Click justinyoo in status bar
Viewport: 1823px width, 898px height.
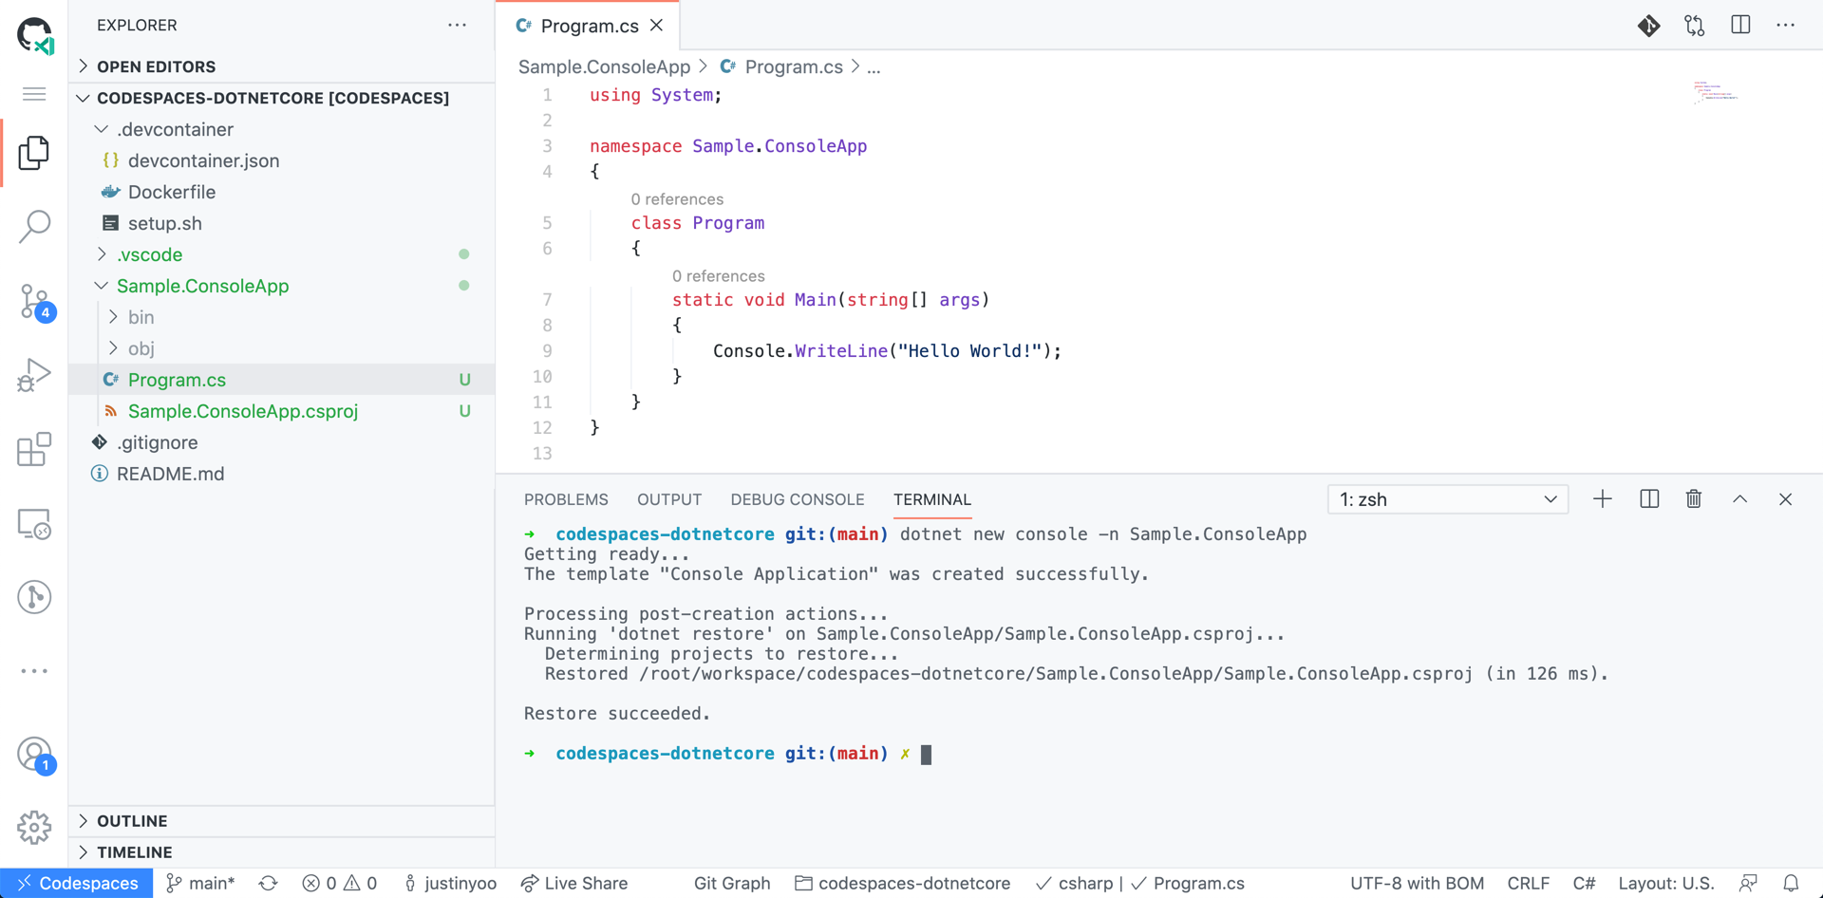click(450, 883)
